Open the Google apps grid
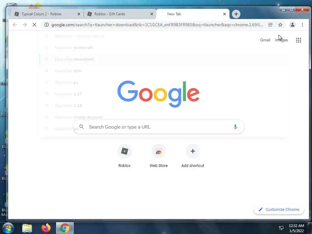This screenshot has width=312, height=234. (299, 40)
